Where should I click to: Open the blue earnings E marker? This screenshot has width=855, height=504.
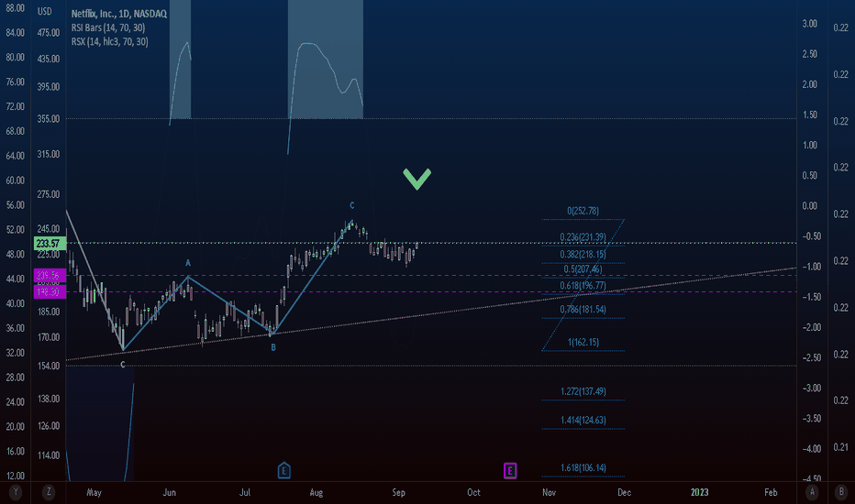283,470
